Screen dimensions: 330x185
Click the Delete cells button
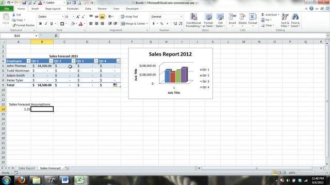[x=242, y=20]
